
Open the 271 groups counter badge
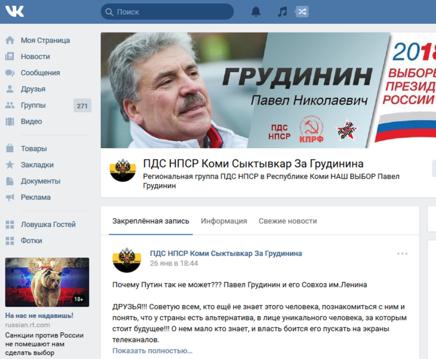82,106
